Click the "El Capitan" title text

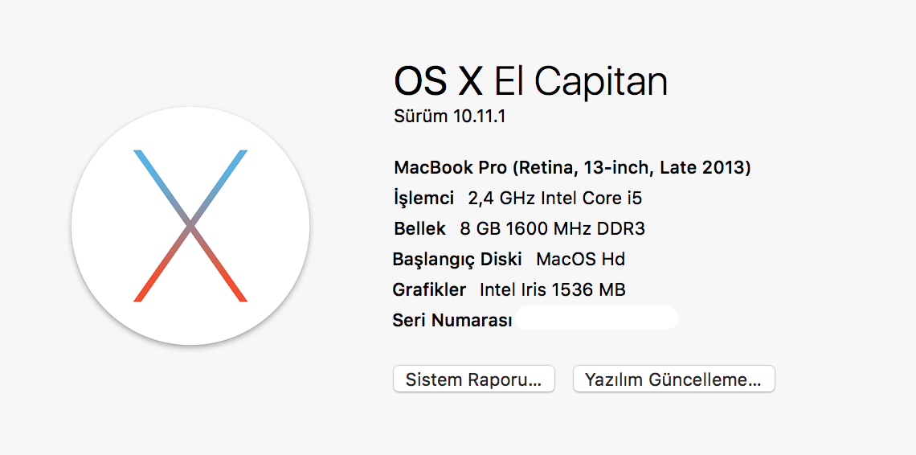coord(581,81)
